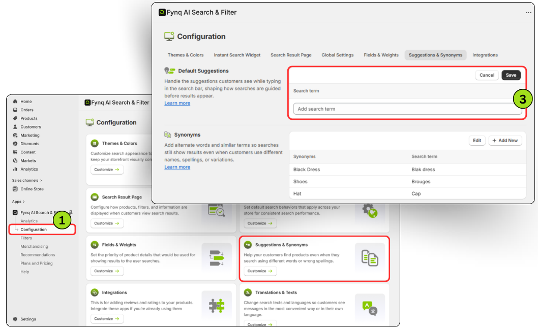Click Customize on Suggestions & Synonyms card

260,271
